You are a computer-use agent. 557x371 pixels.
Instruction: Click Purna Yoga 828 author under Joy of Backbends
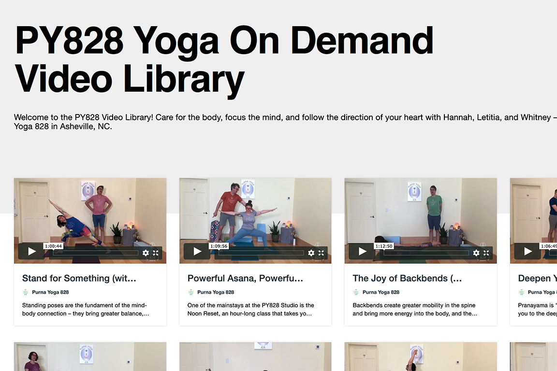tap(381, 292)
